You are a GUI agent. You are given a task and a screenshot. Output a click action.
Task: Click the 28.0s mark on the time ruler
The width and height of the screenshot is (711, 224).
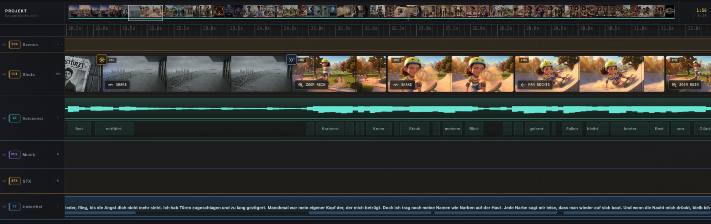[479, 28]
